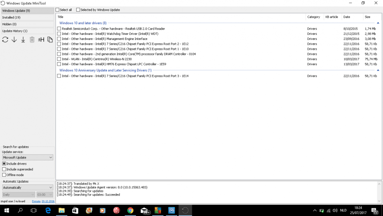Click the Uninstall trash bin icon
Image resolution: width=383 pixels, height=216 pixels.
point(32,40)
